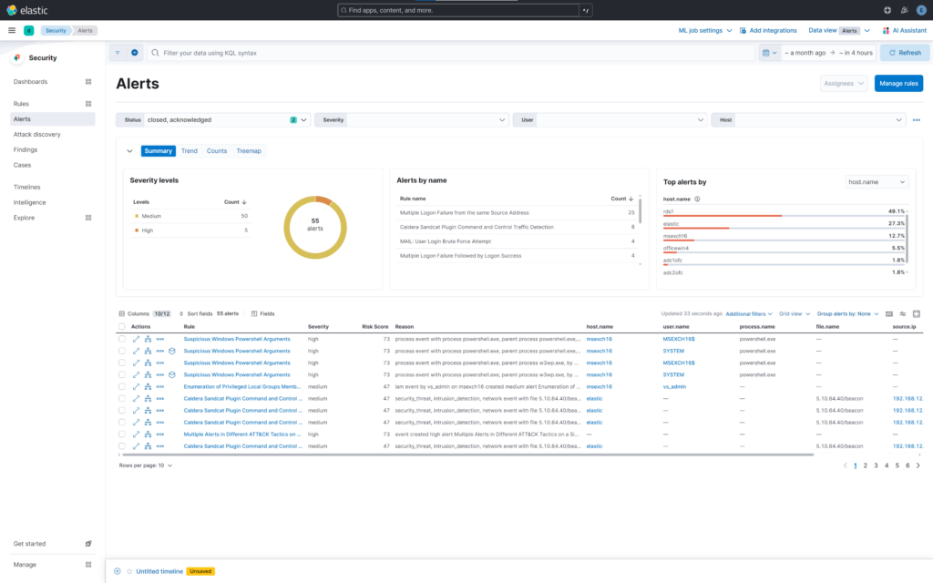Click the KQL filter input field
This screenshot has height=583, width=933.
click(451, 53)
